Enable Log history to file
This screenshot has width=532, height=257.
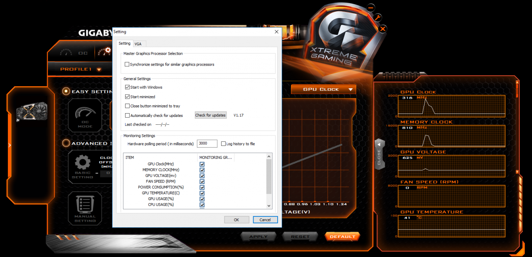click(223, 143)
